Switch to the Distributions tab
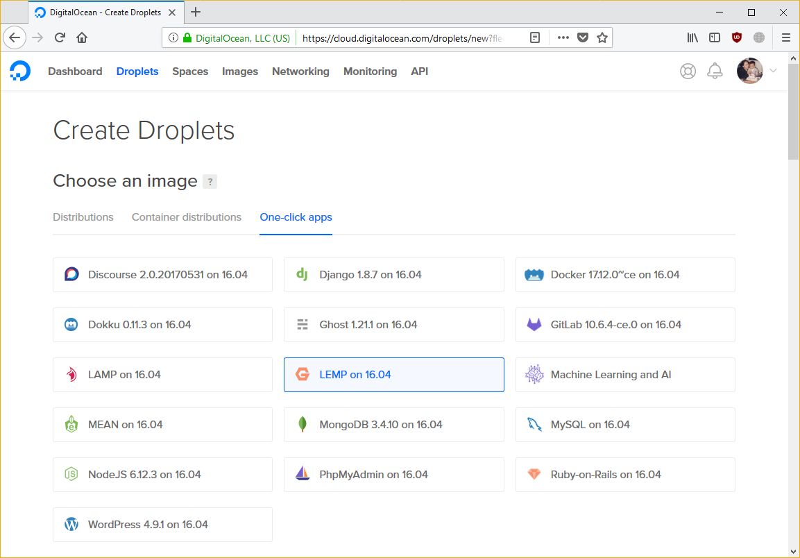 pos(83,217)
